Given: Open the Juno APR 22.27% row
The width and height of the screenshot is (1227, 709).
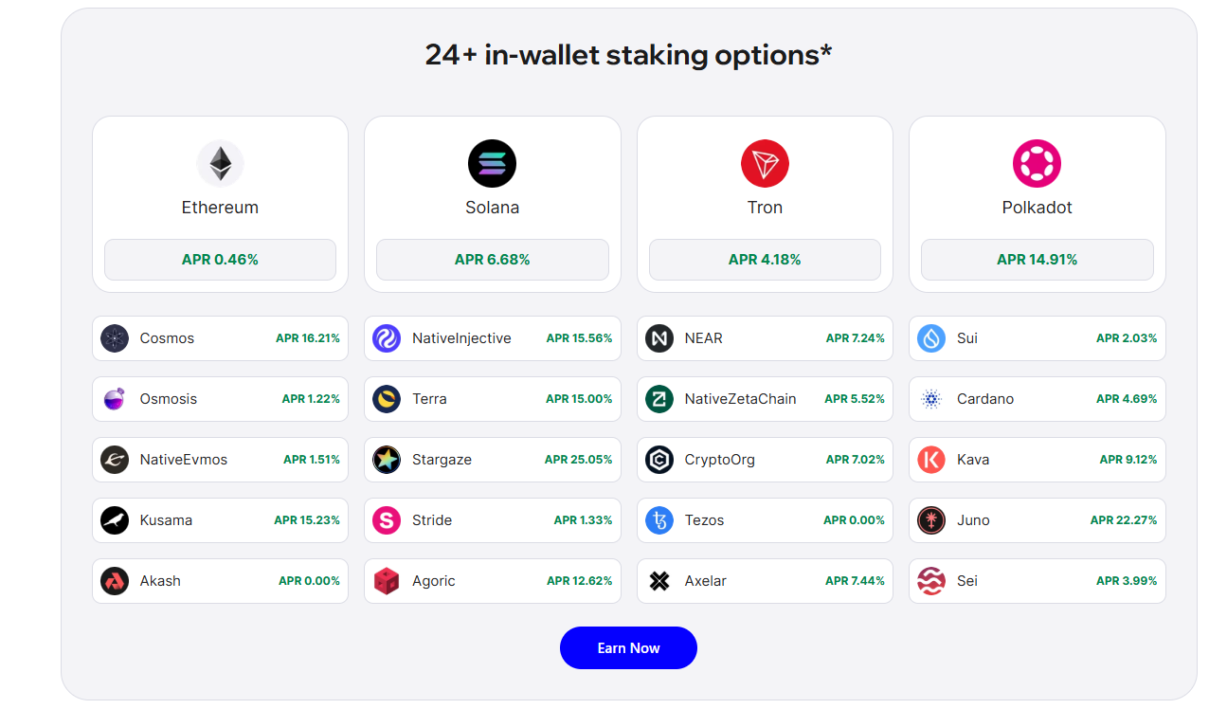Looking at the screenshot, I should (x=1037, y=520).
